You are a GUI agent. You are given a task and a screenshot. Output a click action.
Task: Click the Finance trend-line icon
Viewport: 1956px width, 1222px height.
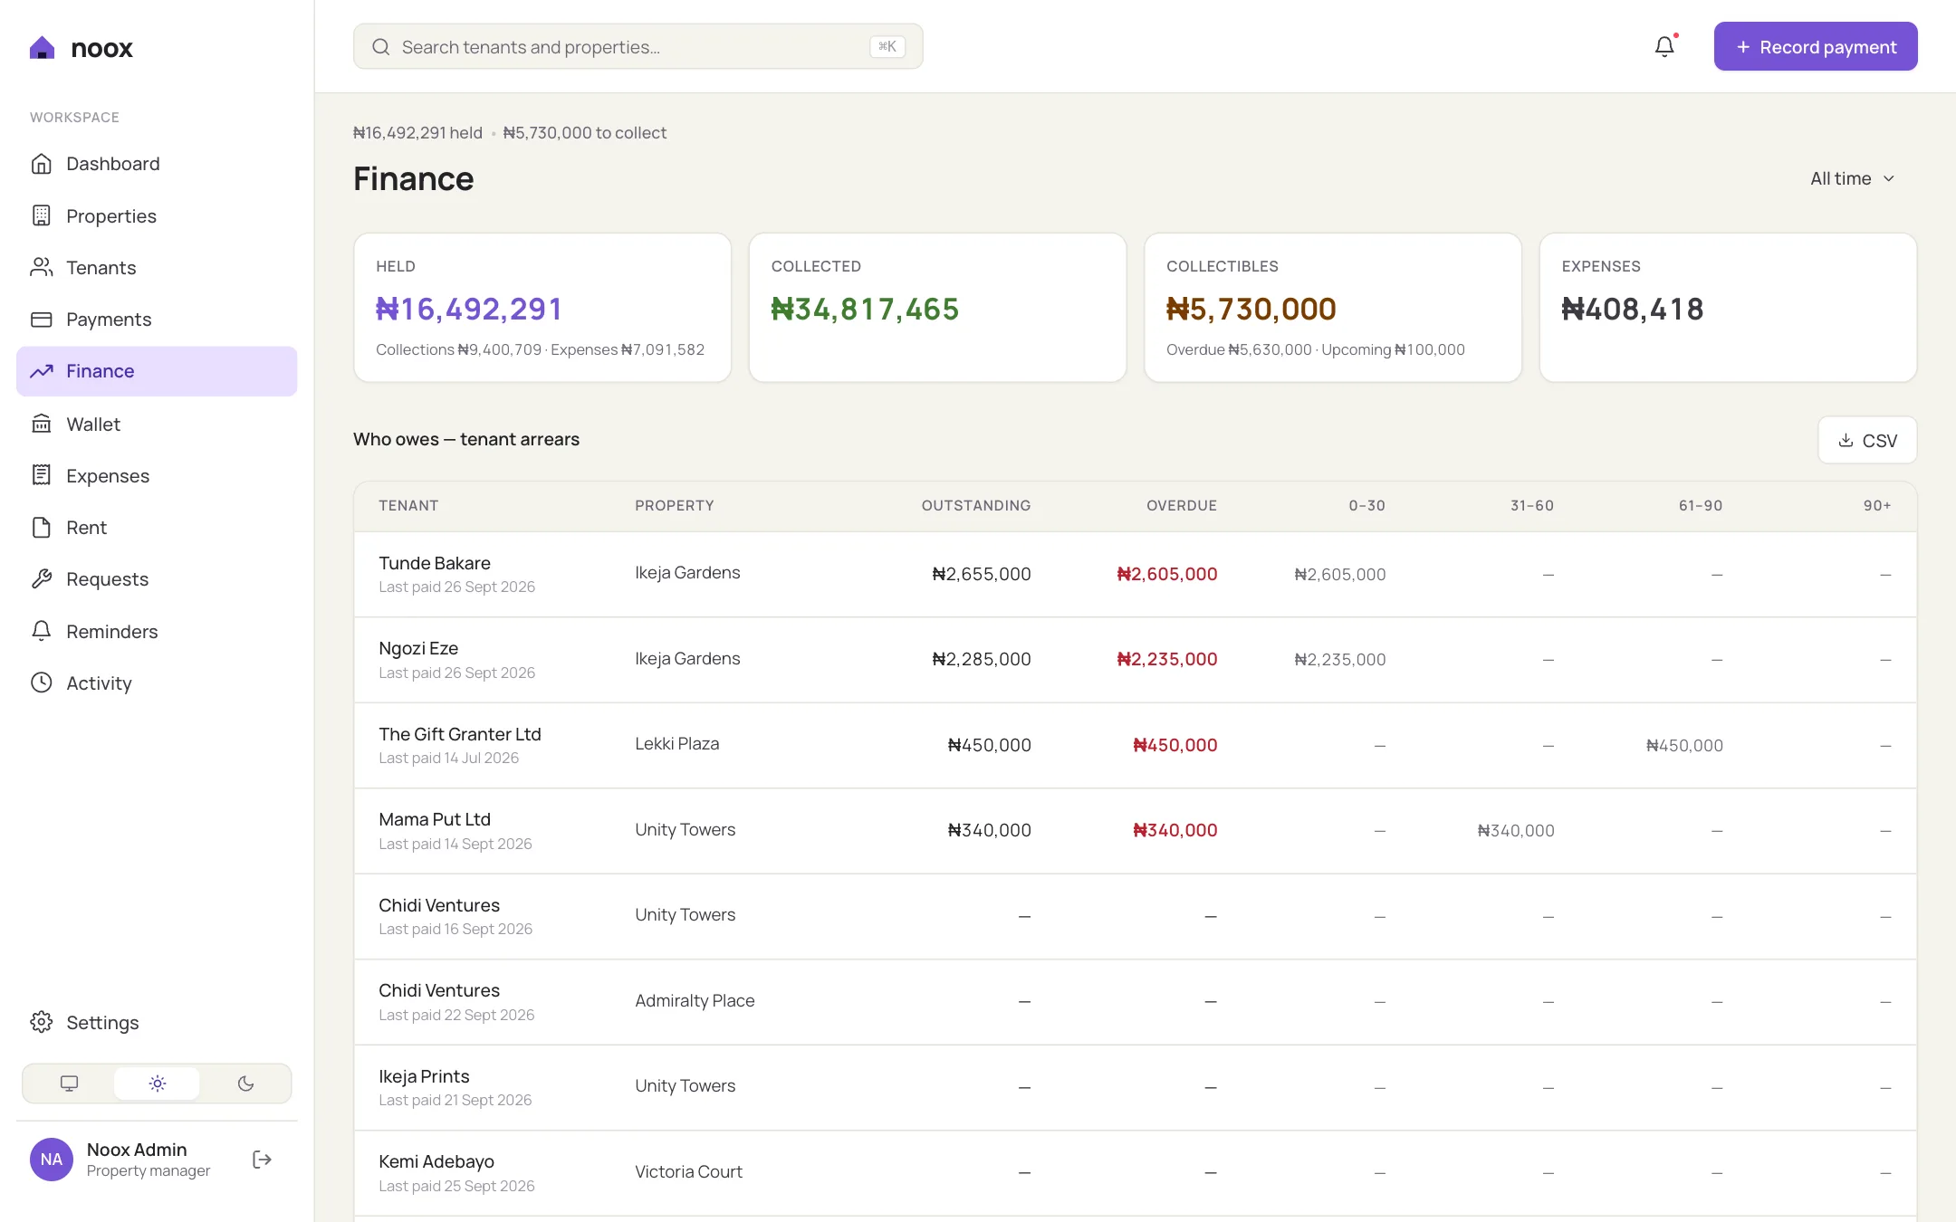42,371
